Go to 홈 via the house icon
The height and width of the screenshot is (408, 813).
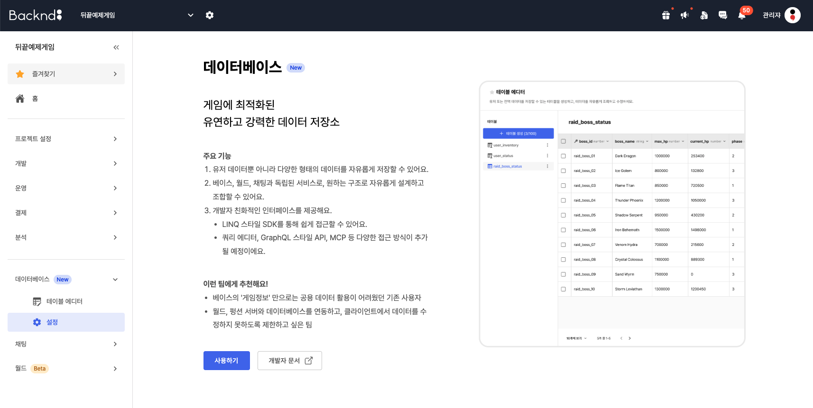click(20, 99)
